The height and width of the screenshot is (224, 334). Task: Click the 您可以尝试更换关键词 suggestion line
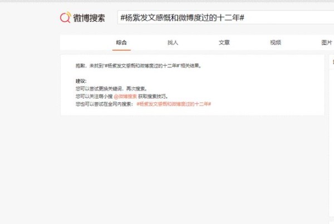(x=111, y=89)
